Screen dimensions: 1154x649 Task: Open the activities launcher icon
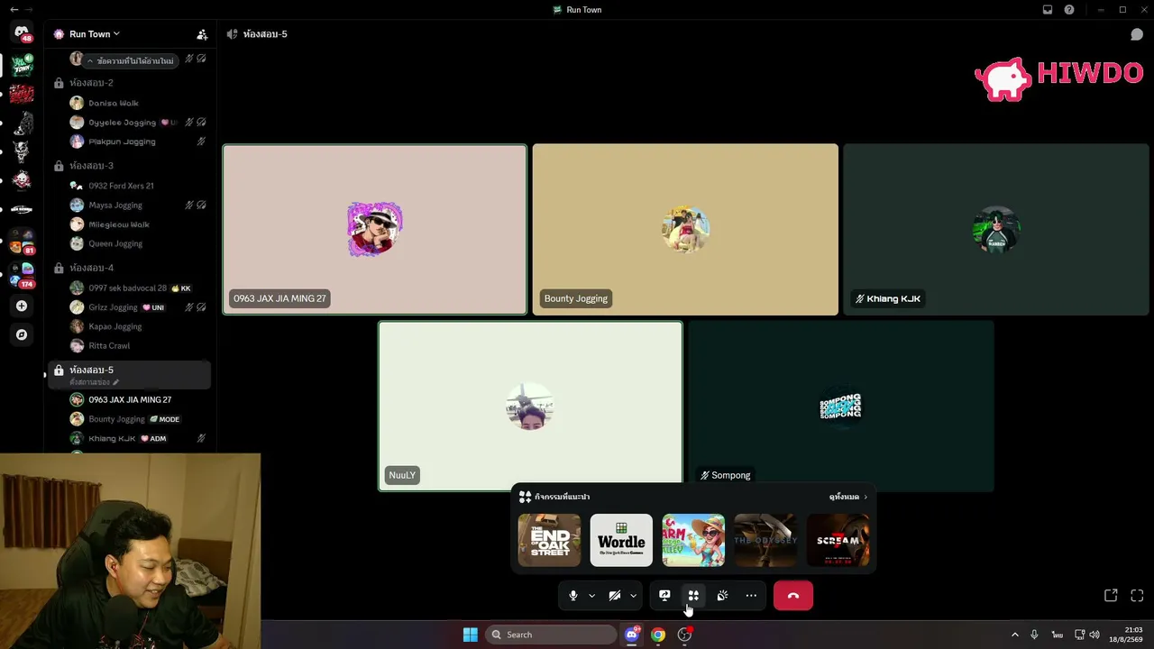693,596
